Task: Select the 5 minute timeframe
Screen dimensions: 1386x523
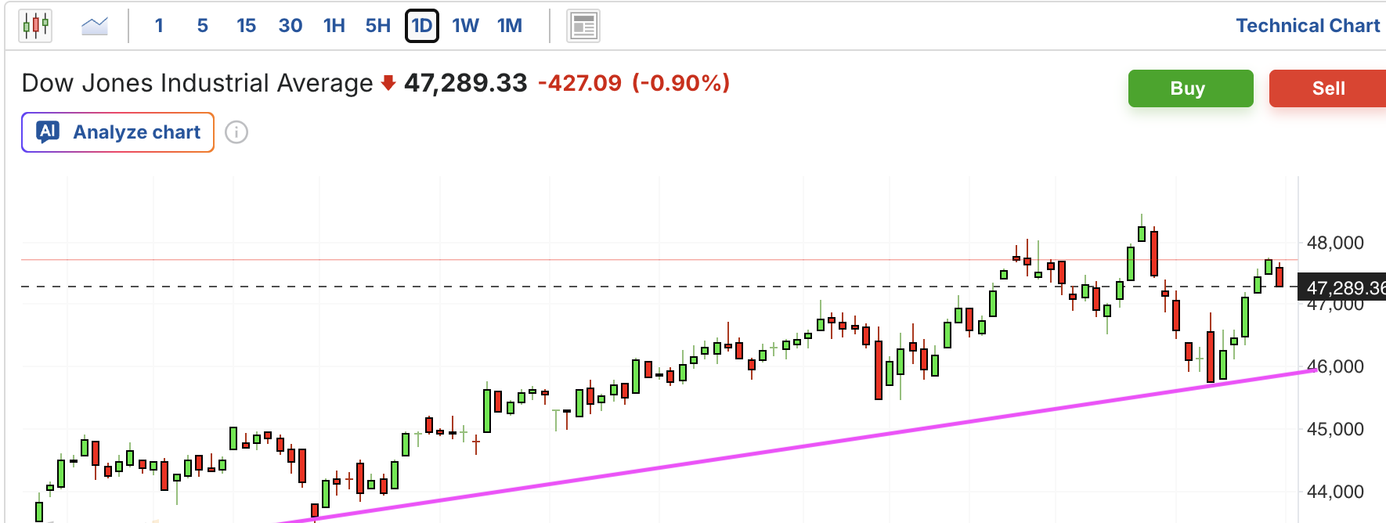Action: [x=203, y=26]
